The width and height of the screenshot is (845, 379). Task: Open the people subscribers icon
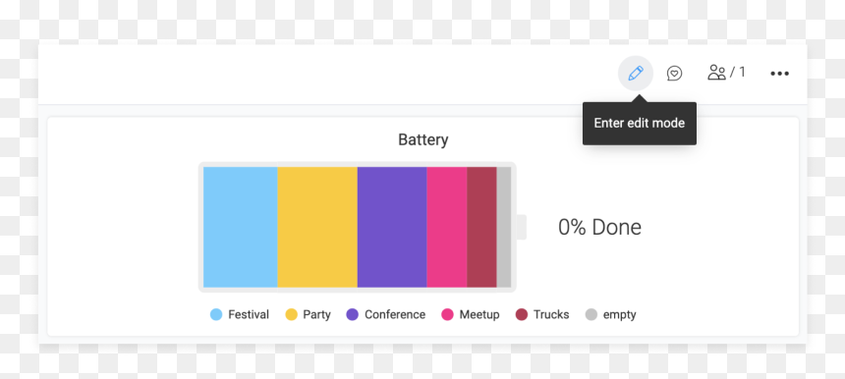click(716, 73)
